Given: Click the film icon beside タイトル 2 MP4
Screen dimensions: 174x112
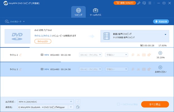Looking at the screenshot, I should click(42, 55).
